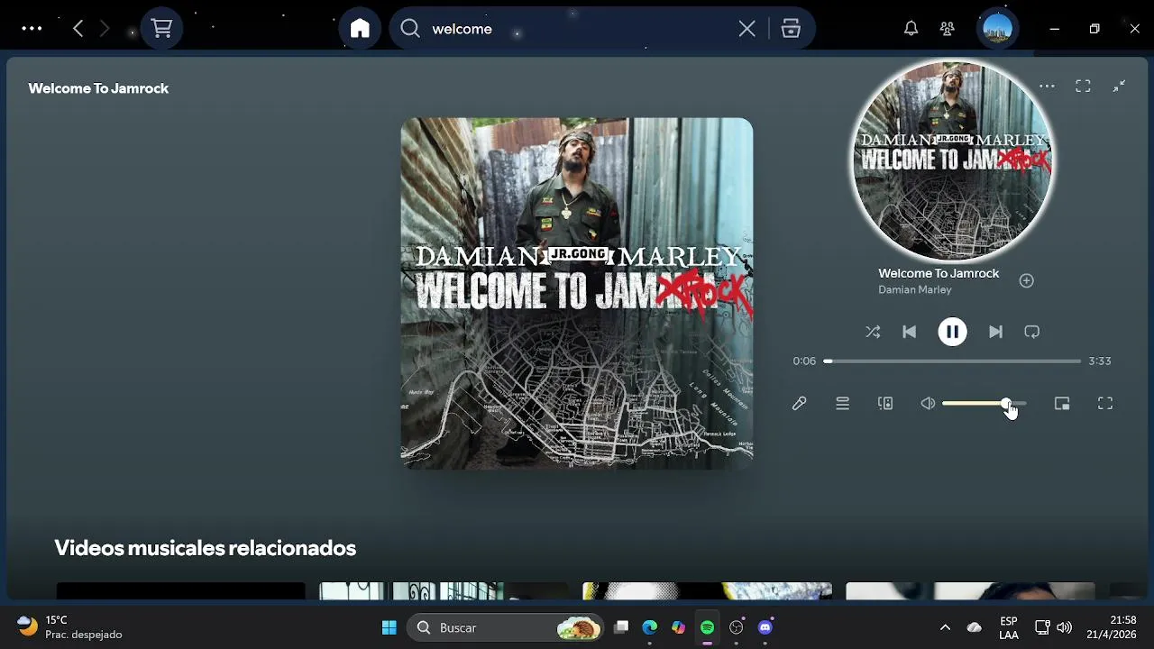Viewport: 1154px width, 649px height.
Task: Click the search field containing 'welcome'
Action: (577, 29)
